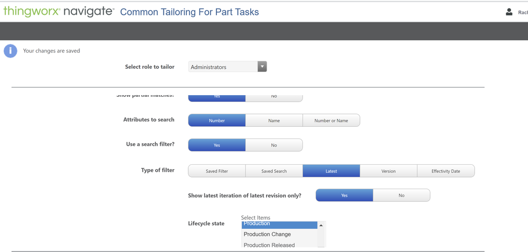This screenshot has height=252, width=528.
Task: Disable search filter by selecting No
Action: (x=274, y=145)
